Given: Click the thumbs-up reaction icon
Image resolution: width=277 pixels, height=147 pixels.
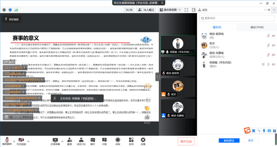Looking at the screenshot, I should coord(147,117).
